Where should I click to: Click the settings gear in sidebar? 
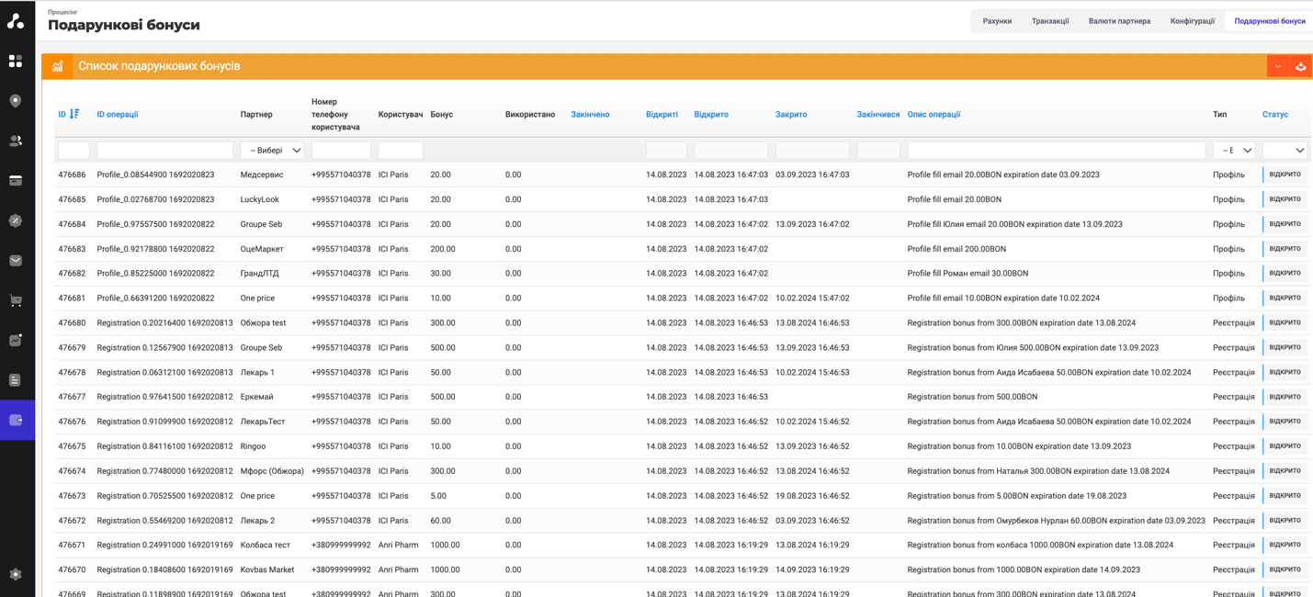[x=16, y=574]
